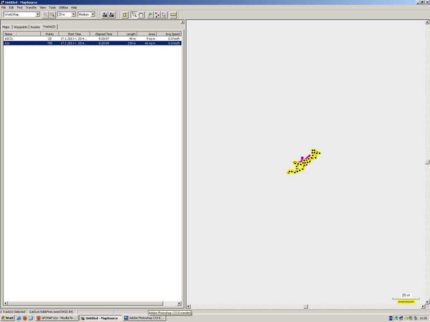Screen dimensions: 430x322
Task: Switch to the Maps tab
Action: [x=6, y=27]
